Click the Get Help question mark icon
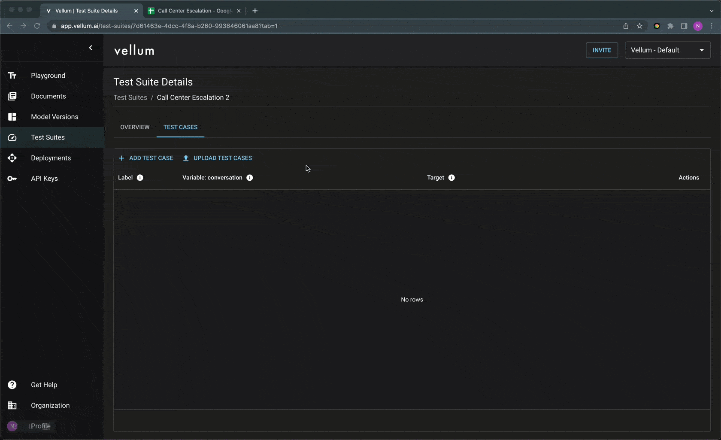Screen dimensions: 721x440 click(x=12, y=385)
